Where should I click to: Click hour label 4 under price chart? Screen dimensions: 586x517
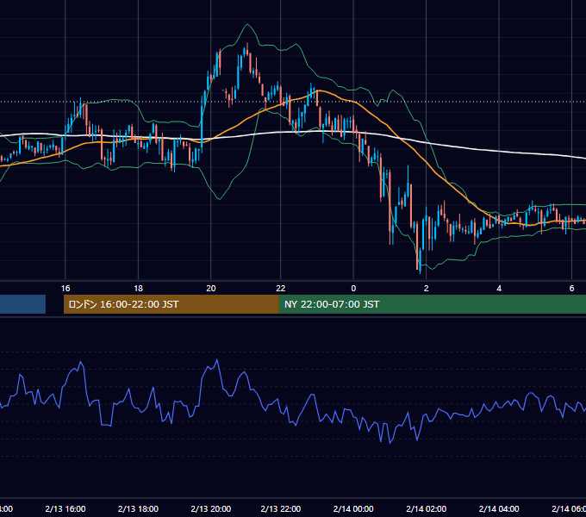[499, 289]
